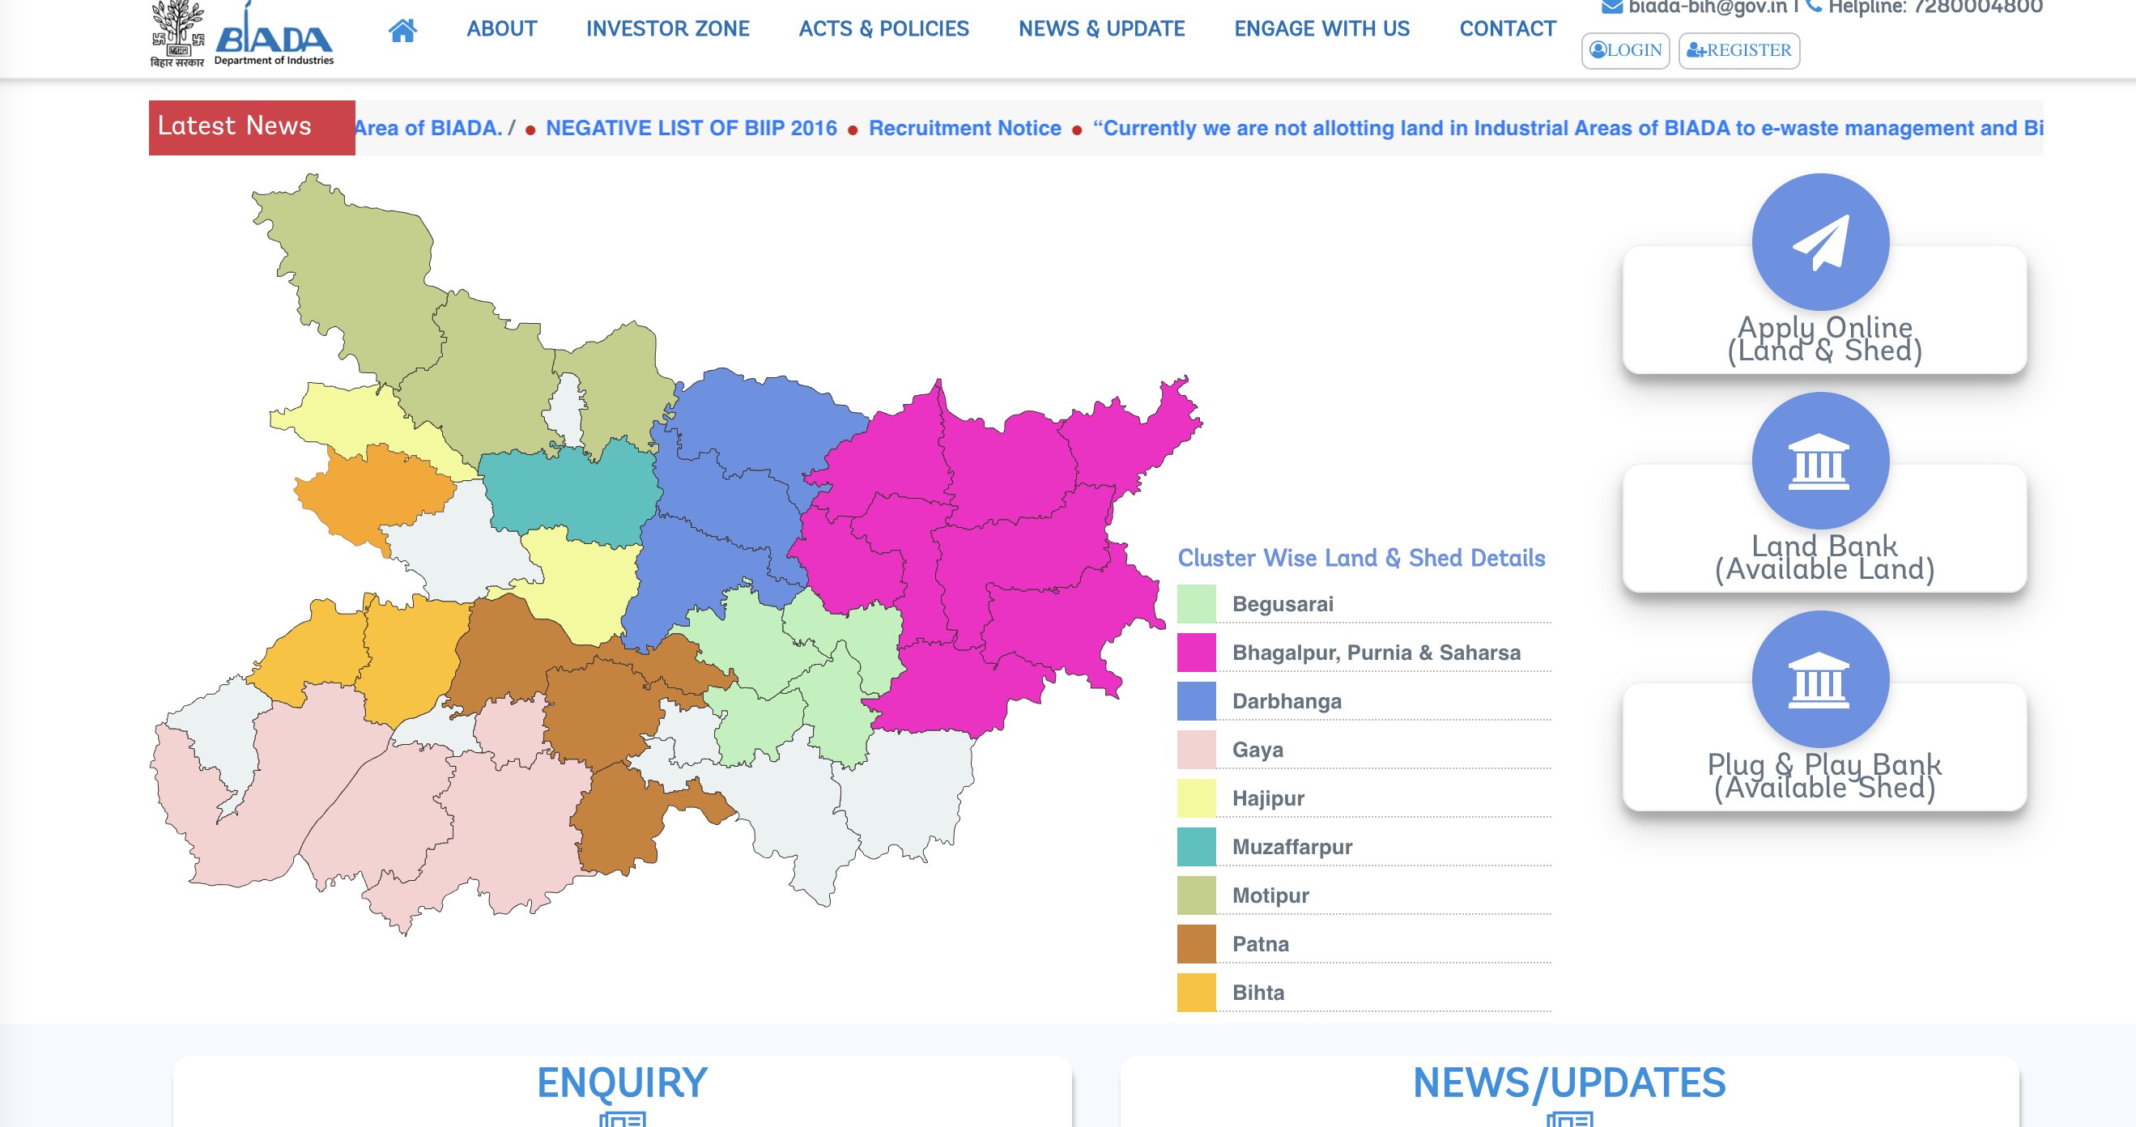
Task: Click the Plug & Play Bank building icon
Action: (x=1820, y=680)
